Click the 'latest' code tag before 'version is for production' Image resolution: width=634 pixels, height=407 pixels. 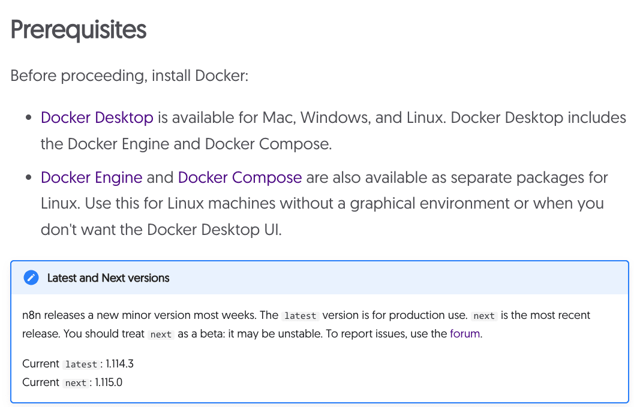[300, 316]
